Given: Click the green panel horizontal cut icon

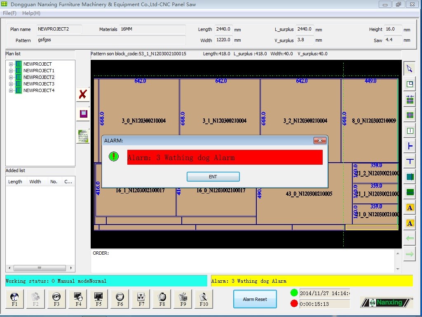Looking at the screenshot, I should point(410,192).
